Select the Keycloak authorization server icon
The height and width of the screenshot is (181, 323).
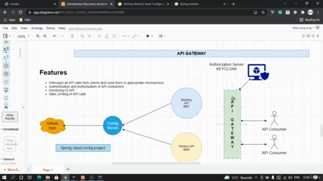coord(258,72)
